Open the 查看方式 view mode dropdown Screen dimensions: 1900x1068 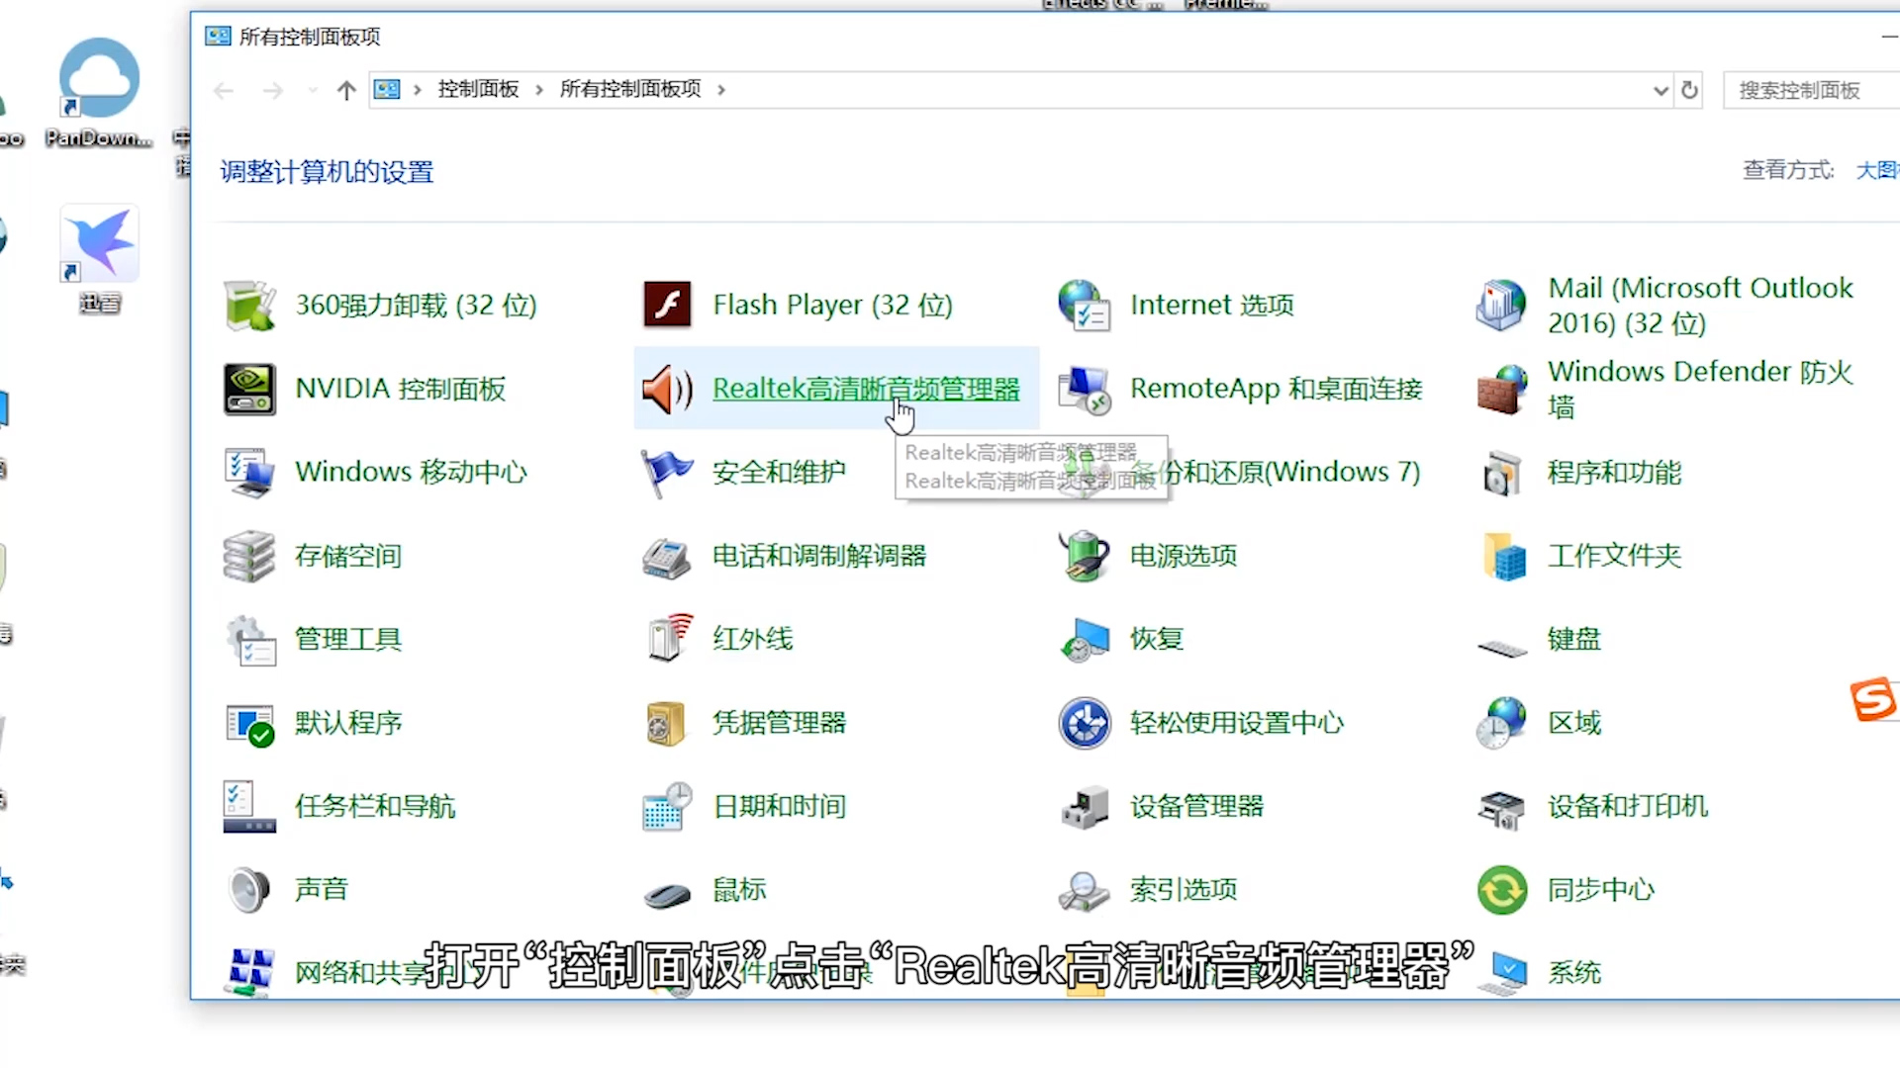(x=1877, y=170)
